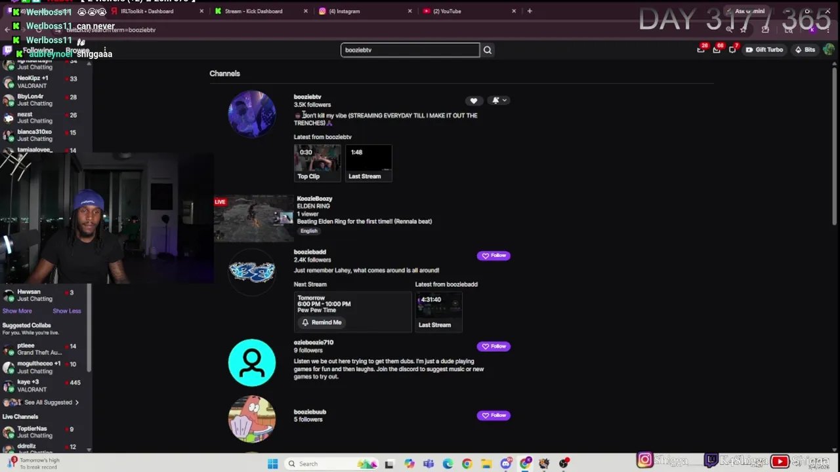Follow the booziebadd channel
840x472 pixels.
[493, 256]
